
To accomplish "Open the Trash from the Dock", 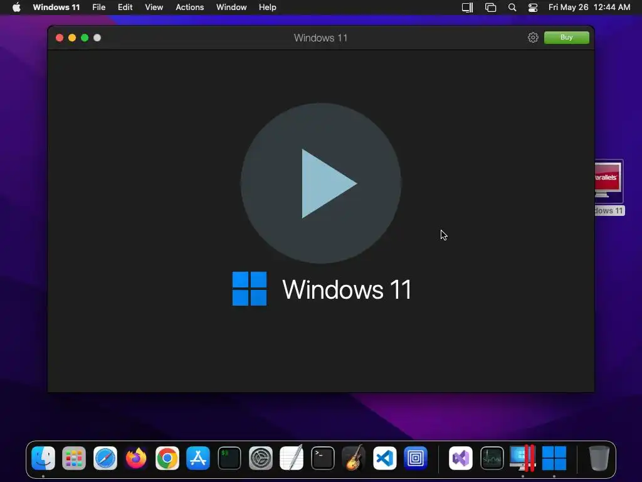I will pos(599,458).
